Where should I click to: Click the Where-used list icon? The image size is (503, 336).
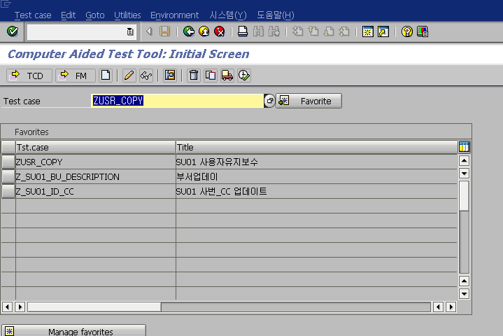(x=170, y=76)
